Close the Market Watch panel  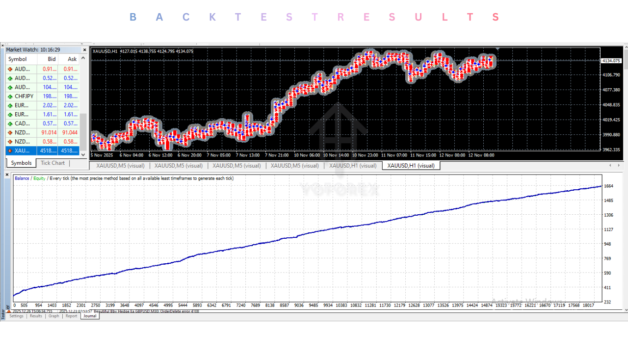[x=84, y=50]
